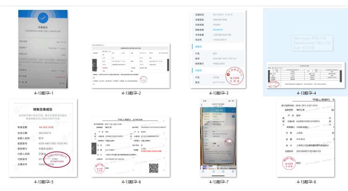Click the star icon in 4-13阳华-7
The width and height of the screenshot is (348, 191).
(x=223, y=171)
